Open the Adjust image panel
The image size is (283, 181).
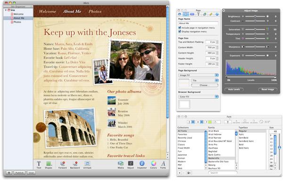(x=131, y=165)
